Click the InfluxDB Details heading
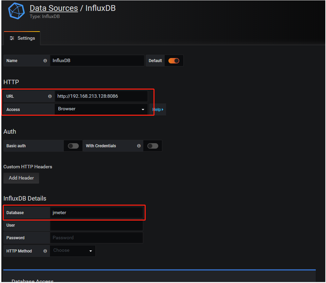 (x=25, y=199)
